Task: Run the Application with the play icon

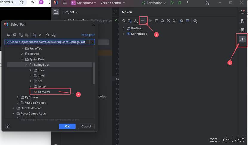Action: 172,3
